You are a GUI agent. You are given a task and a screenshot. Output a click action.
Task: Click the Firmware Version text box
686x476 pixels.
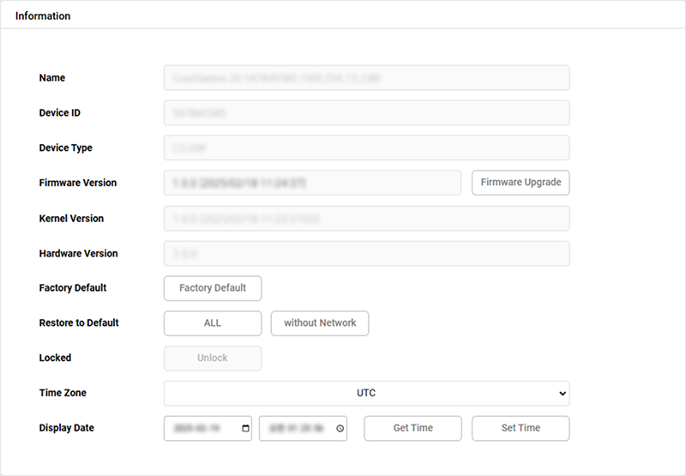point(313,183)
